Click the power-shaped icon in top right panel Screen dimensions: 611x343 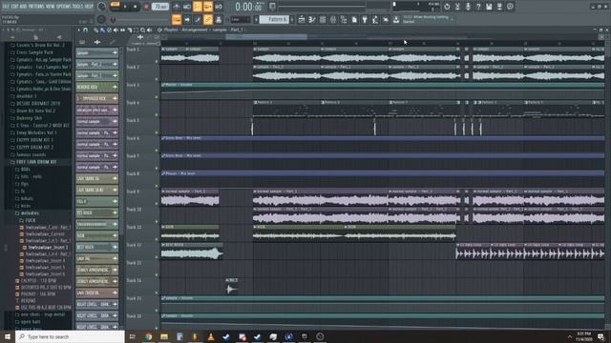[x=447, y=7]
